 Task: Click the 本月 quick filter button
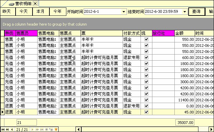coord(41,11)
